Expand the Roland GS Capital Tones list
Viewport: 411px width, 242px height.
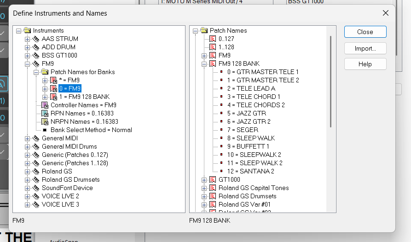click(x=204, y=188)
